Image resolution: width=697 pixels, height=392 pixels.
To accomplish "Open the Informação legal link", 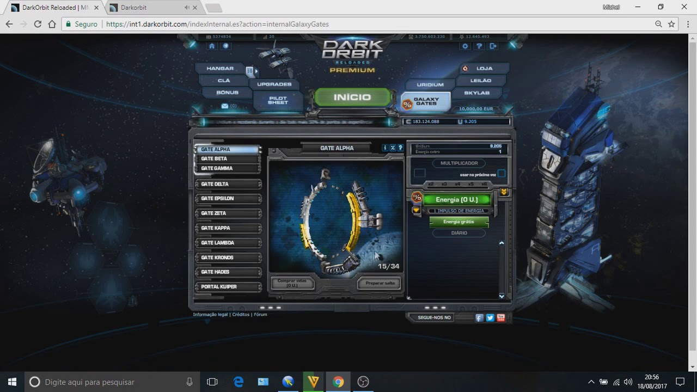I will point(210,315).
